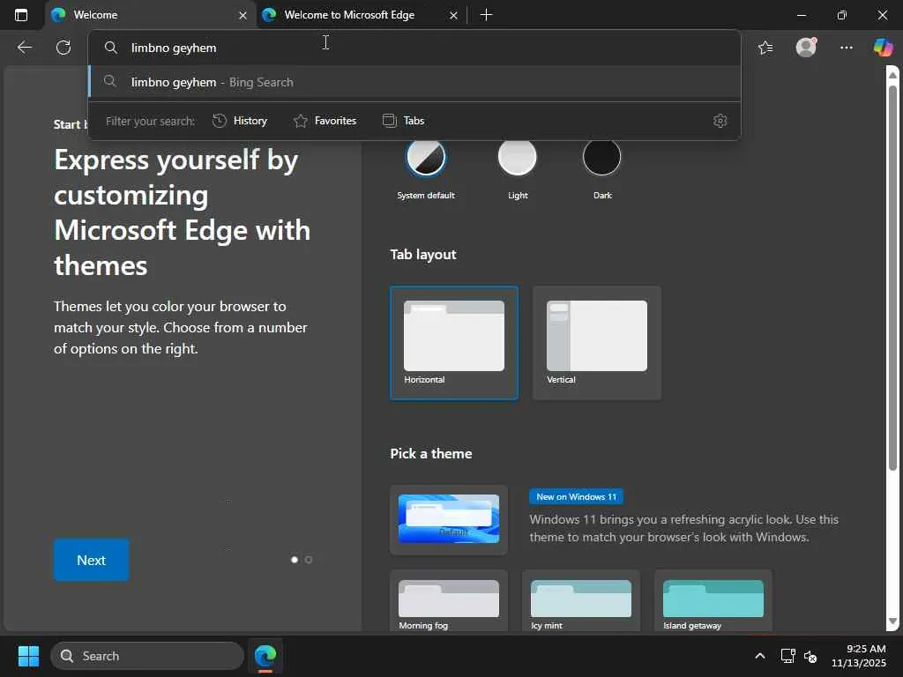
Task: Select the Dark appearance
Action: click(x=601, y=157)
